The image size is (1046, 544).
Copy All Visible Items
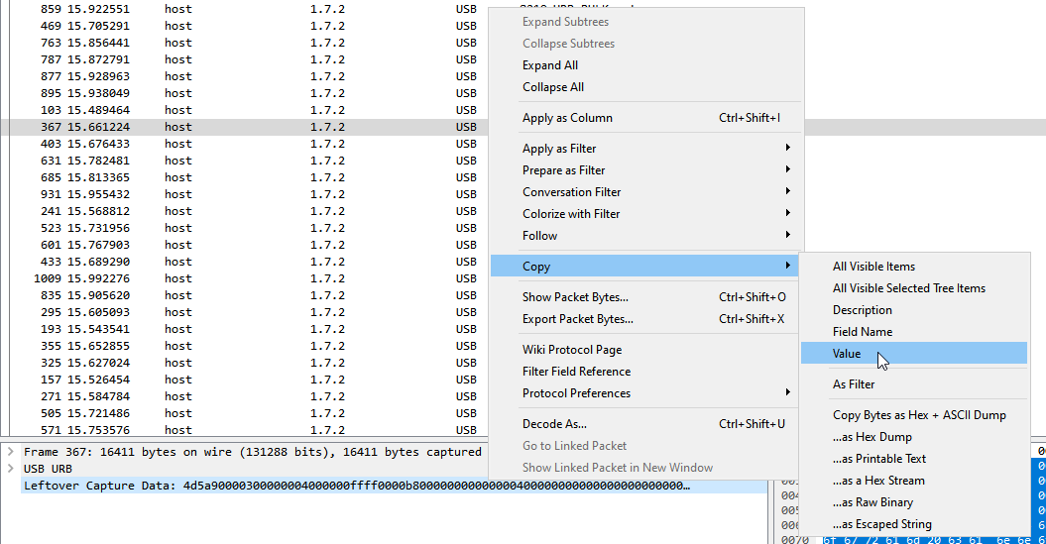tap(873, 267)
